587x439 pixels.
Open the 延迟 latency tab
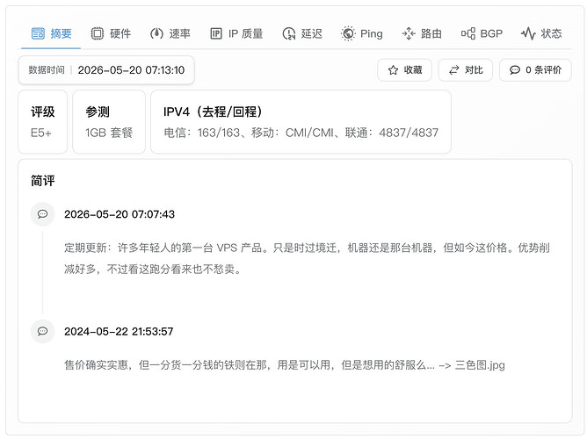[302, 33]
